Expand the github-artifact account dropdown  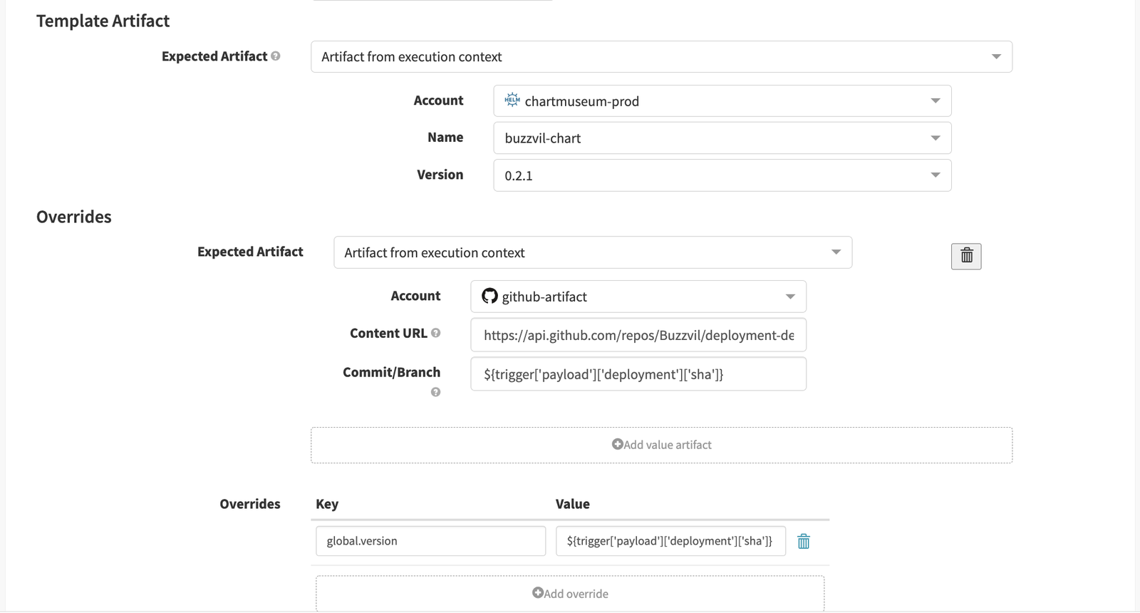coord(638,297)
